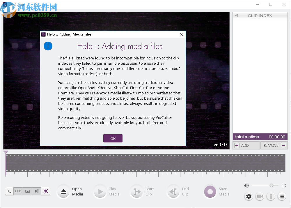This screenshot has width=291, height=208.
Task: Collapse the CLIP INDEX panel arrow
Action: point(236,15)
